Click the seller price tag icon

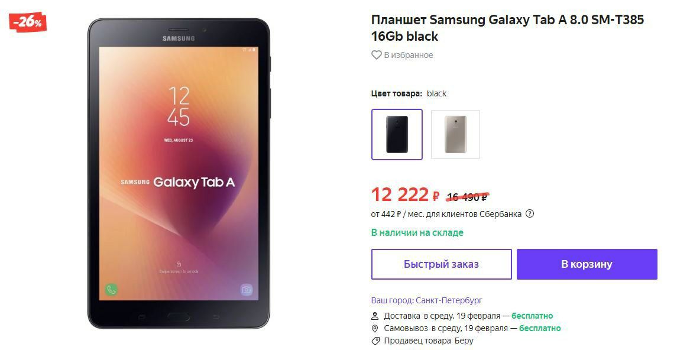[x=375, y=341]
